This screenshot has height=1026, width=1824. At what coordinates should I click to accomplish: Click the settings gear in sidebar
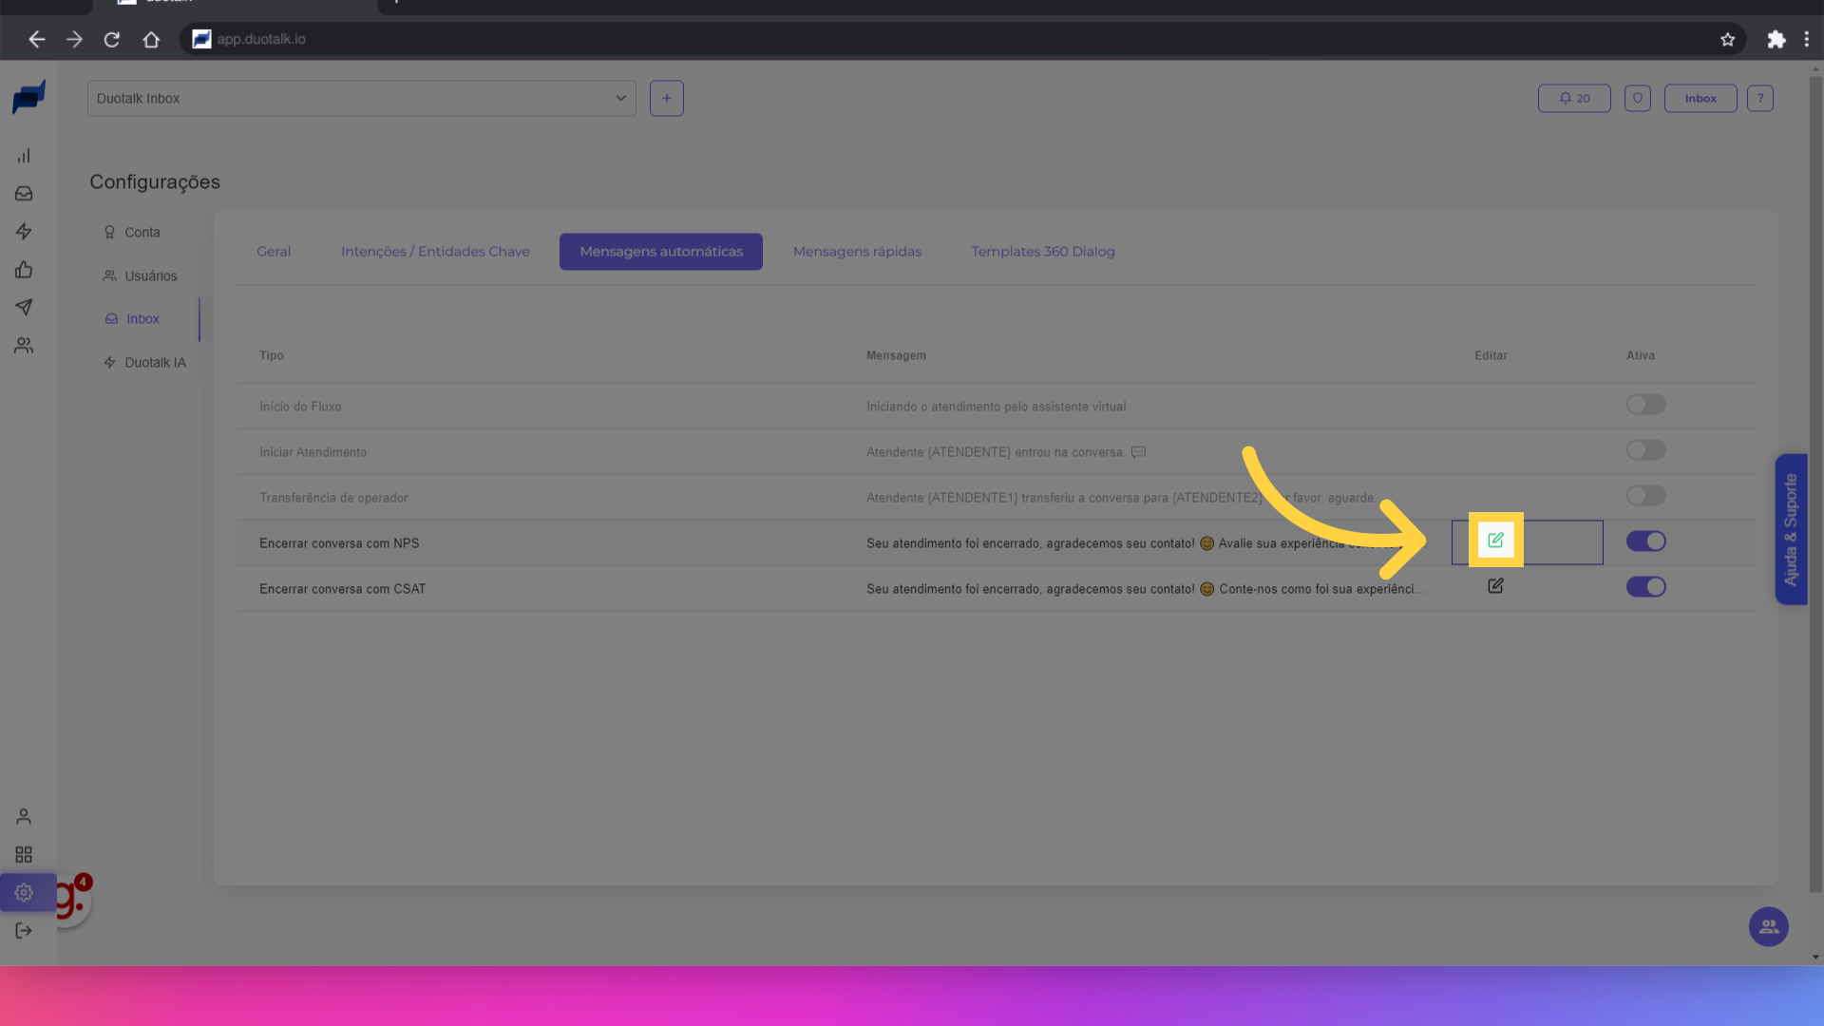point(24,893)
